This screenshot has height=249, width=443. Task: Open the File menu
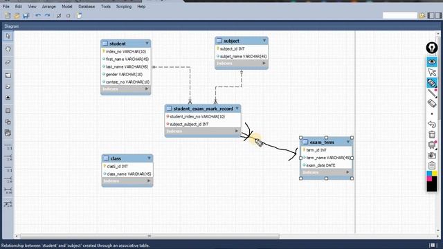(x=6, y=6)
